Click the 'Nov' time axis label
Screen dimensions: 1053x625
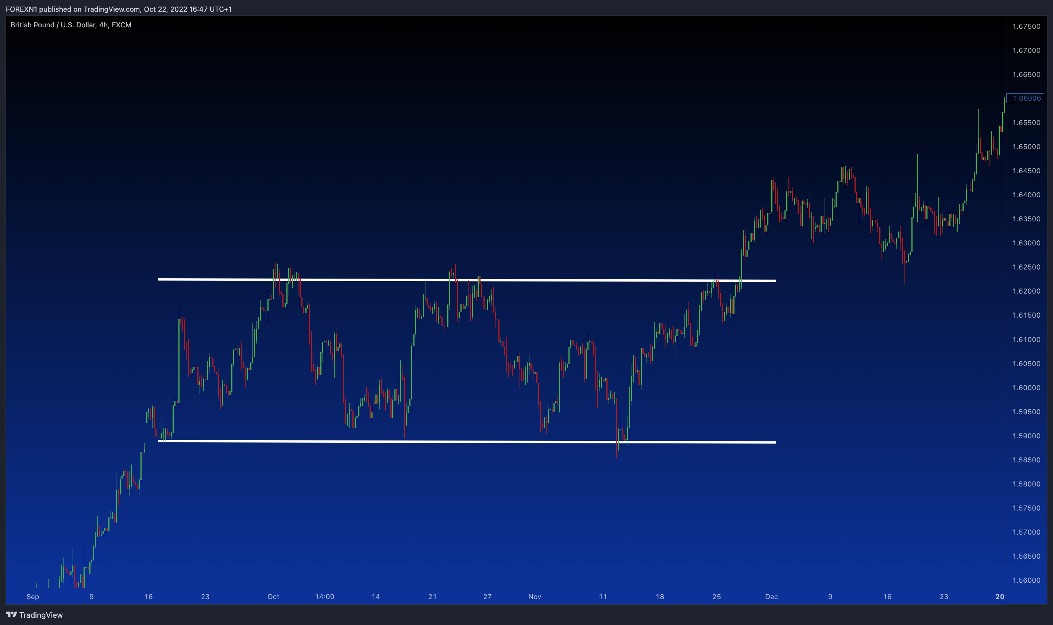pyautogui.click(x=535, y=596)
